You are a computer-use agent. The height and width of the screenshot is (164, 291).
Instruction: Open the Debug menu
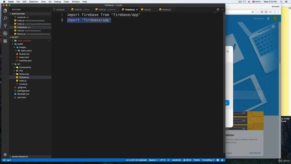(58, 2)
